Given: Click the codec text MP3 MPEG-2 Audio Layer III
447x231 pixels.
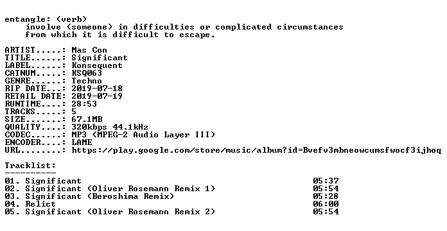Looking at the screenshot, I should pyautogui.click(x=143, y=135).
